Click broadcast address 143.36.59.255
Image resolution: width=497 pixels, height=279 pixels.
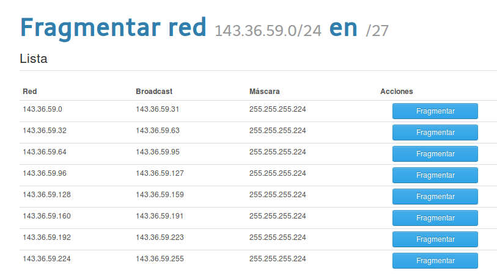tap(160, 259)
